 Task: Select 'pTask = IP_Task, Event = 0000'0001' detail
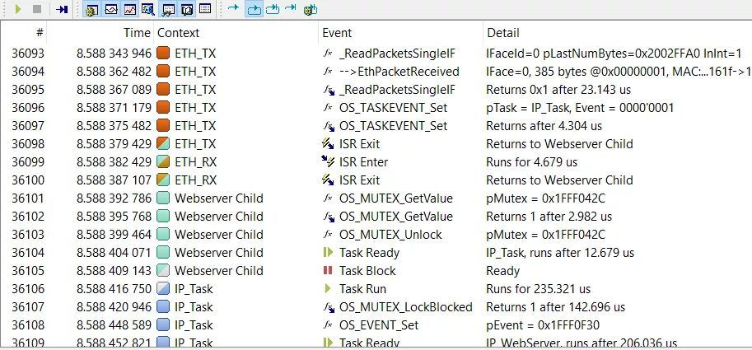point(580,108)
